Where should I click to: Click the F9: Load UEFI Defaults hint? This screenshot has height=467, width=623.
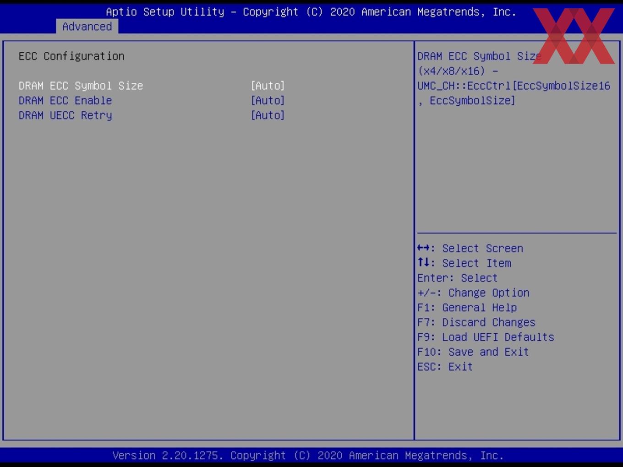pyautogui.click(x=486, y=337)
